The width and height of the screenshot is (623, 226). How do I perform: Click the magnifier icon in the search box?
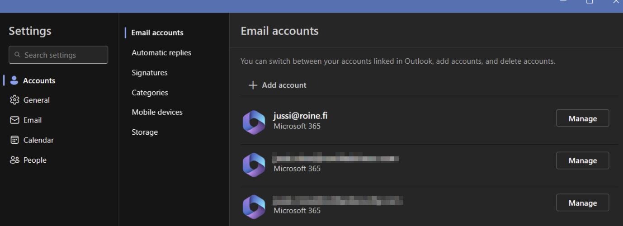(17, 55)
